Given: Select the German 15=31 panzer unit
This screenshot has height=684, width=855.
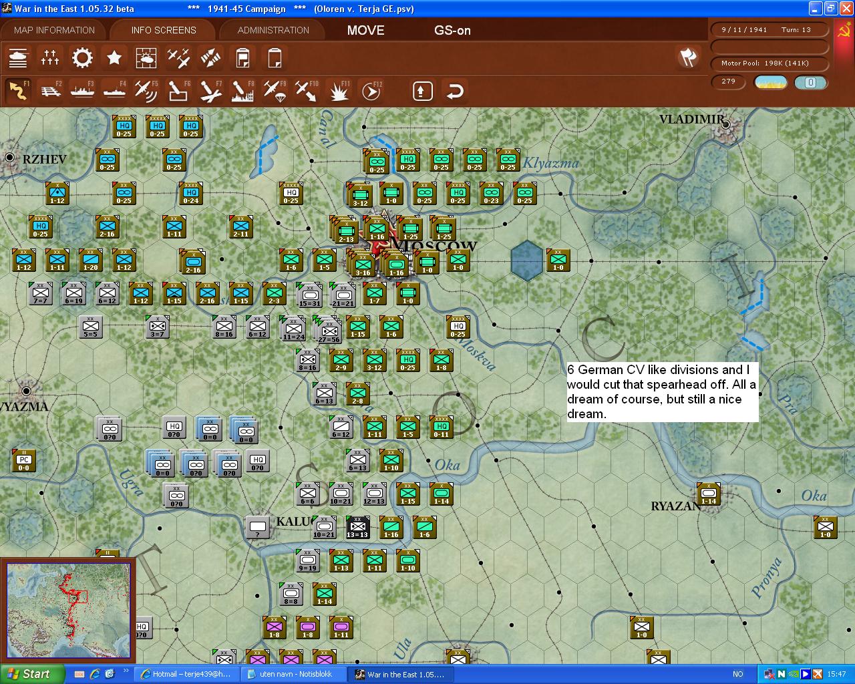Looking at the screenshot, I should click(x=309, y=295).
